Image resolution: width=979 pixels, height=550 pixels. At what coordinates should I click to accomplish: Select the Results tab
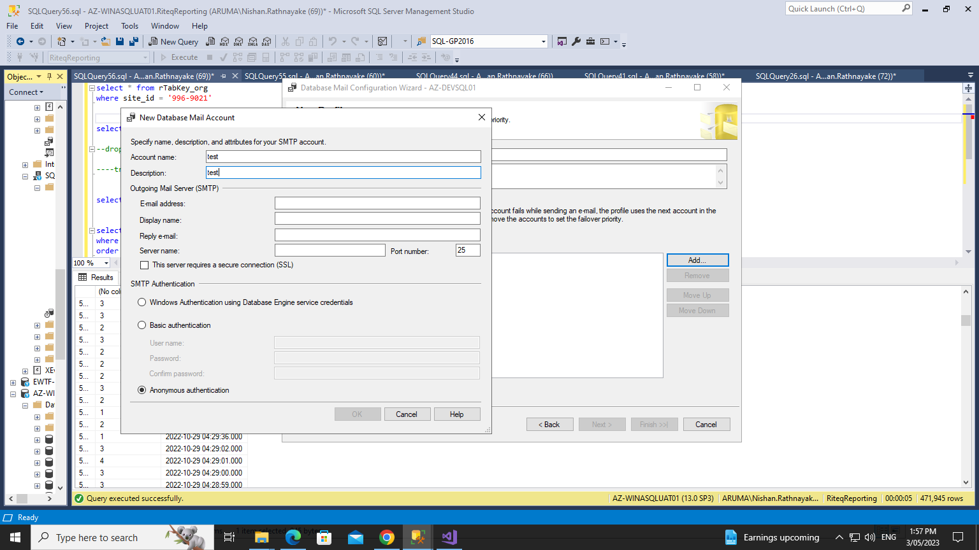96,278
